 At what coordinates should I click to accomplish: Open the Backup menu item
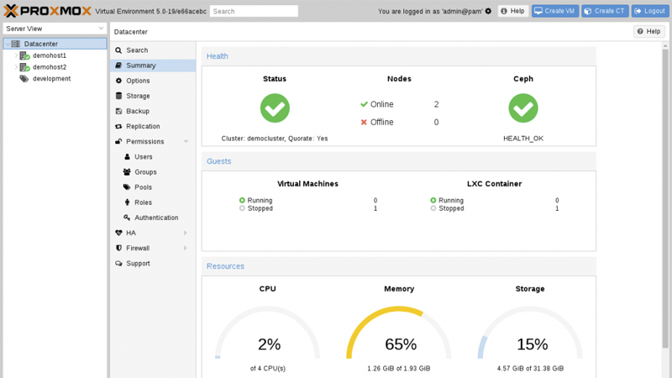coord(137,111)
